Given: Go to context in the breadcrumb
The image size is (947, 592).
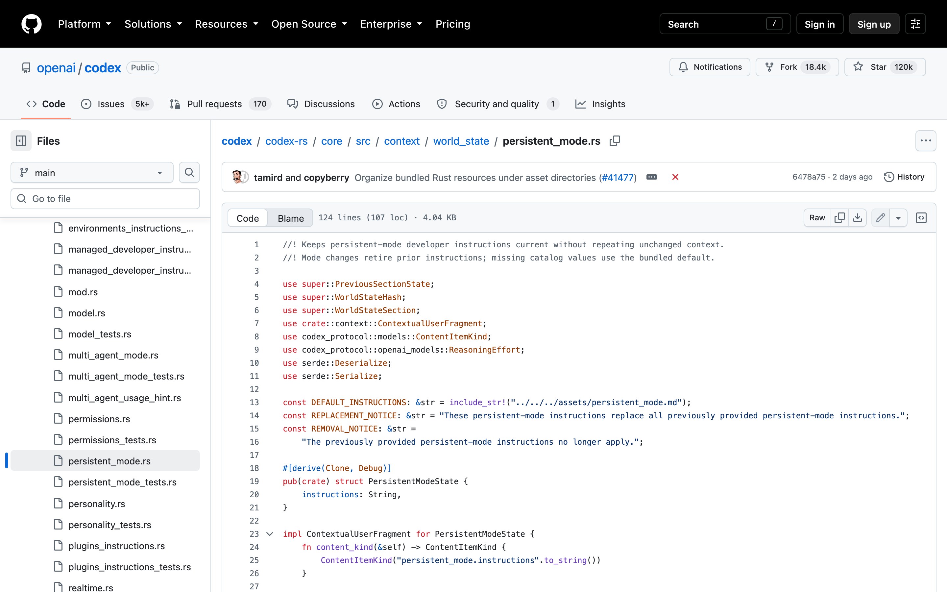Looking at the screenshot, I should point(401,141).
